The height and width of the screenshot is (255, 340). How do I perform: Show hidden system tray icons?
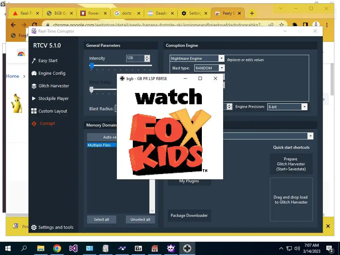281,248
